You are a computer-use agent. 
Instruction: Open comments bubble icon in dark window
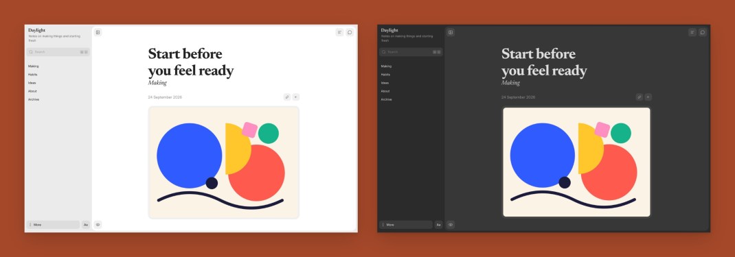(703, 32)
